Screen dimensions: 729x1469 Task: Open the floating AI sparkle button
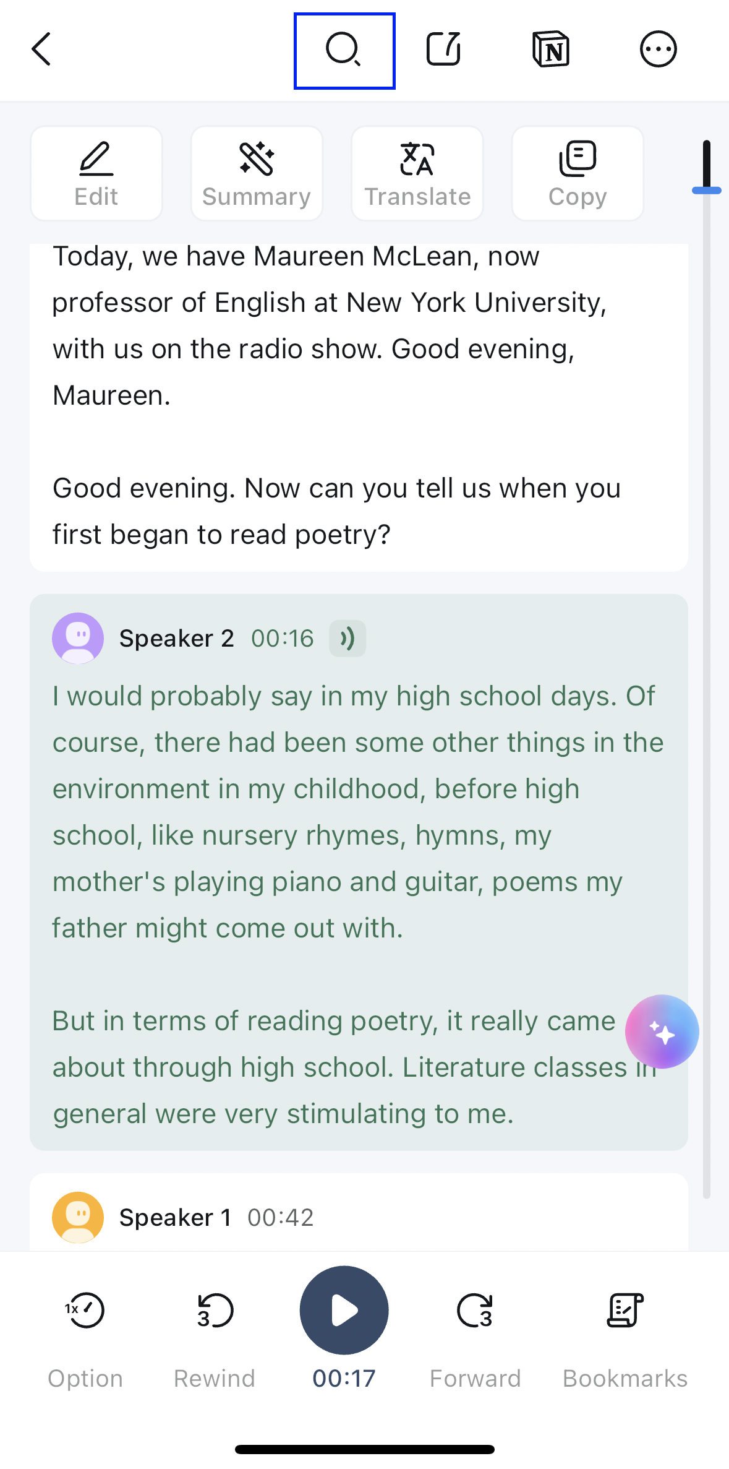(x=662, y=1032)
